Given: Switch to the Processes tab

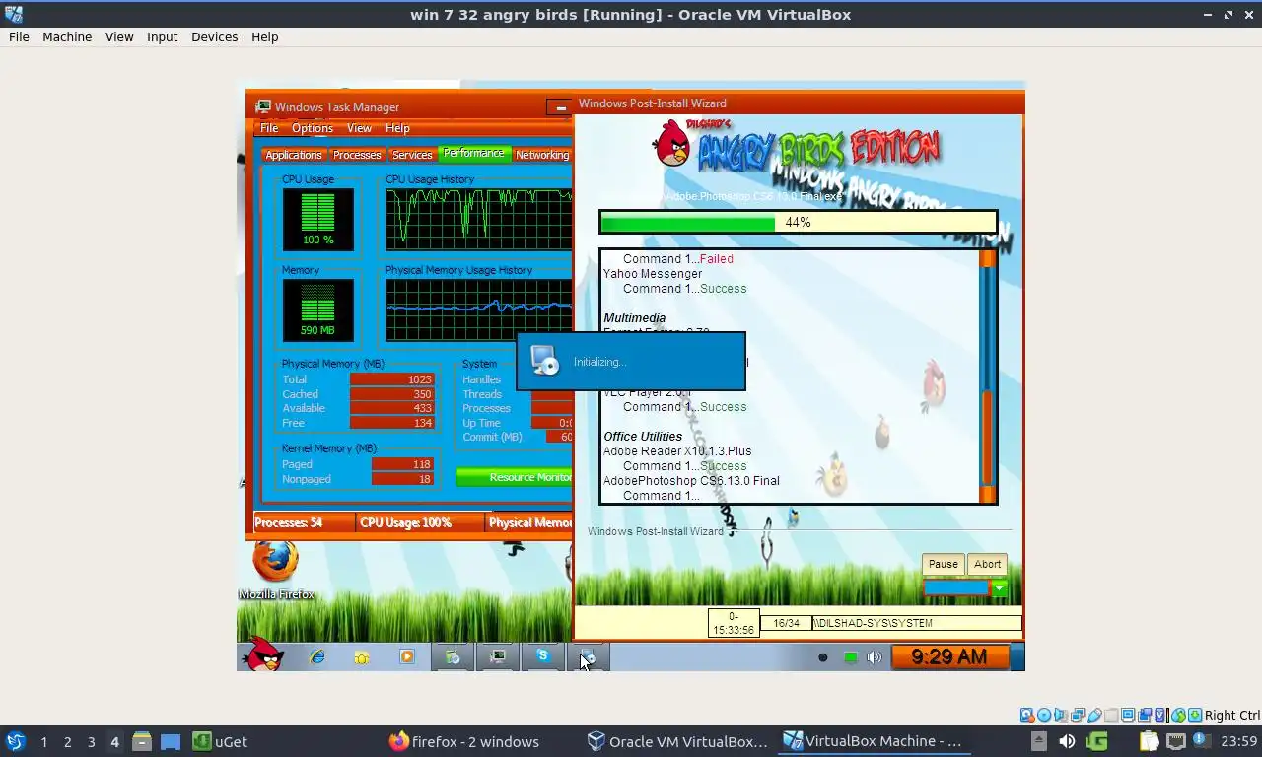Looking at the screenshot, I should coord(357,155).
